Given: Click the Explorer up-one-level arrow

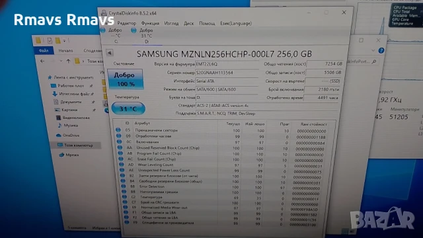Looking at the screenshot, I should point(68,61).
